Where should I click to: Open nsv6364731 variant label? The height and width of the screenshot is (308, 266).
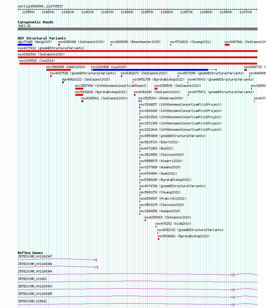pos(255,67)
